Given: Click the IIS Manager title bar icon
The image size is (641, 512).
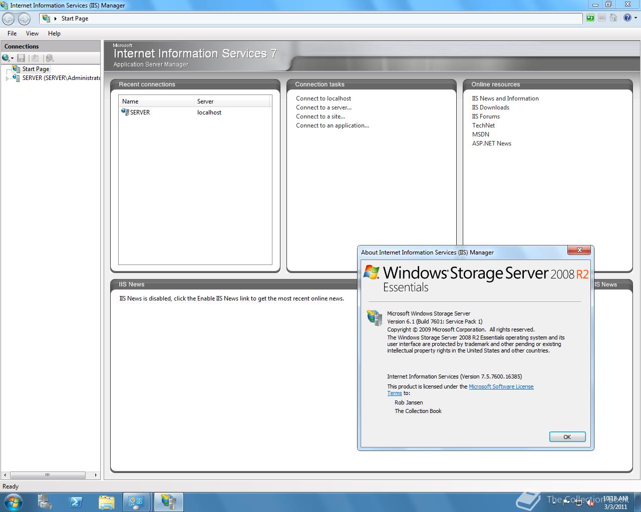Looking at the screenshot, I should (5, 5).
